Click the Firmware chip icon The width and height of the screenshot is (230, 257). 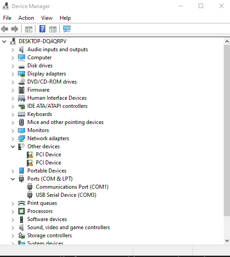[x=22, y=90]
